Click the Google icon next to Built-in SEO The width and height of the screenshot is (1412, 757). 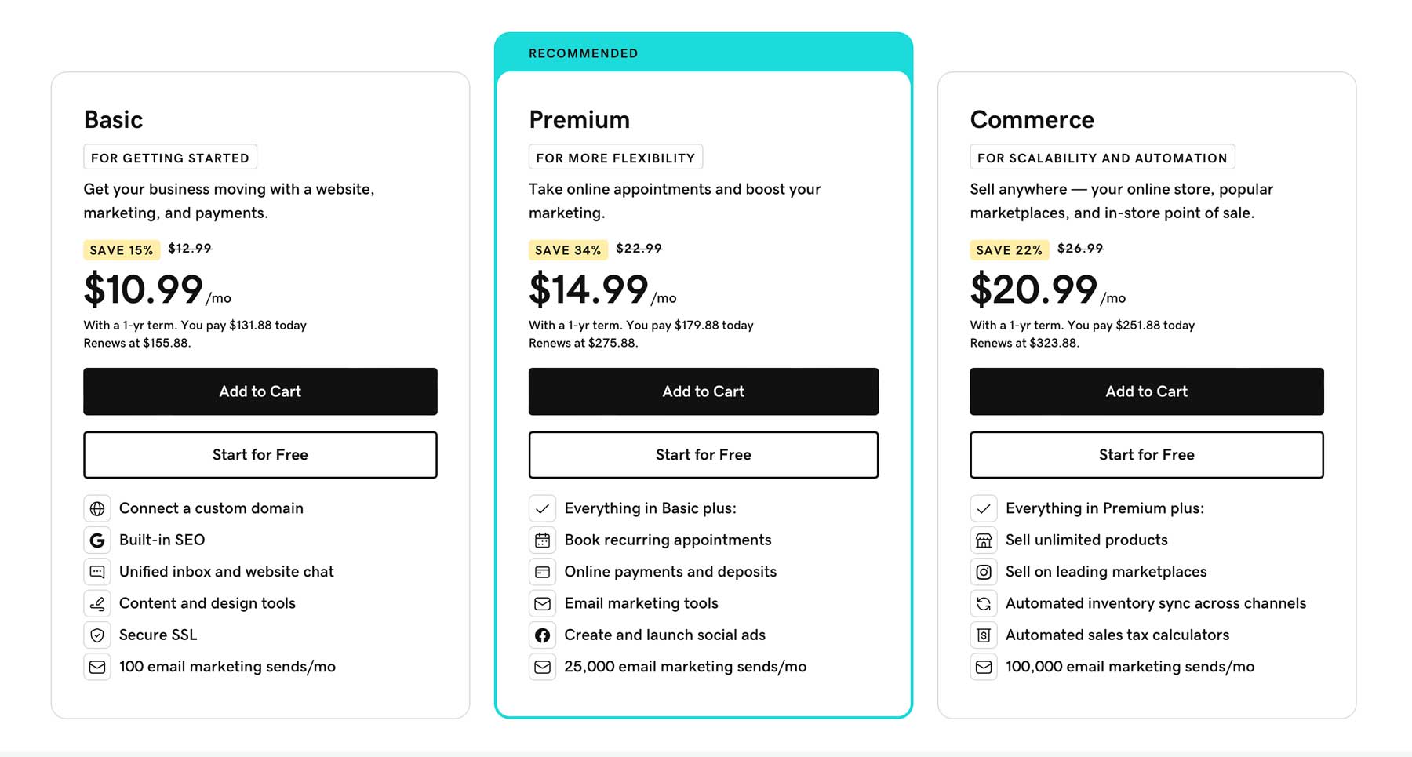(x=97, y=540)
